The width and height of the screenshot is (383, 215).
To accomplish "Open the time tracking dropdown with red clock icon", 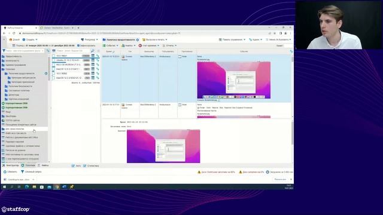I will (x=149, y=45).
